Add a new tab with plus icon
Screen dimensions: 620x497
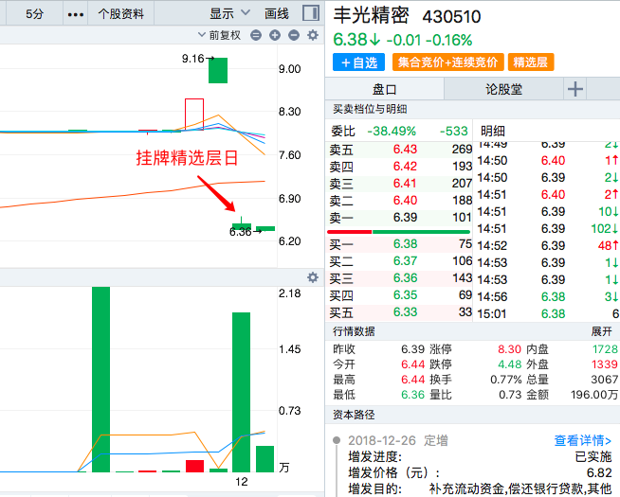(575, 89)
